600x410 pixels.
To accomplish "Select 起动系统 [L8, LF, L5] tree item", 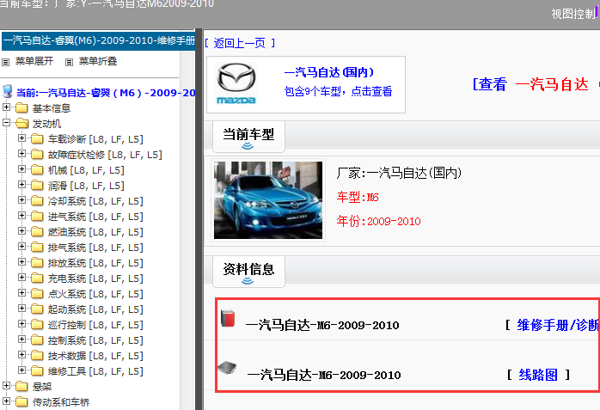I will [95, 309].
